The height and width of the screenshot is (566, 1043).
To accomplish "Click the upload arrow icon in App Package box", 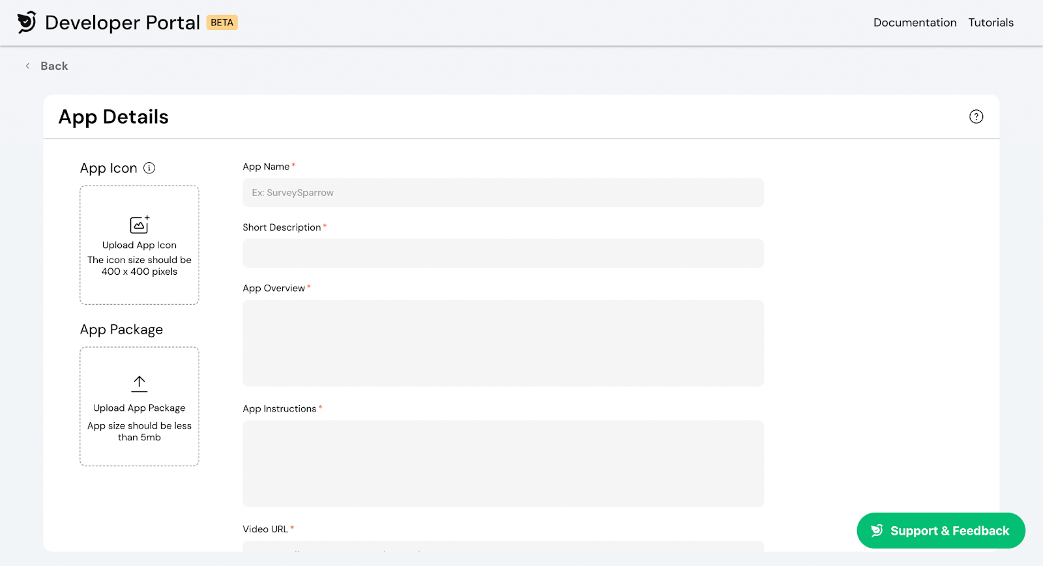I will click(140, 384).
